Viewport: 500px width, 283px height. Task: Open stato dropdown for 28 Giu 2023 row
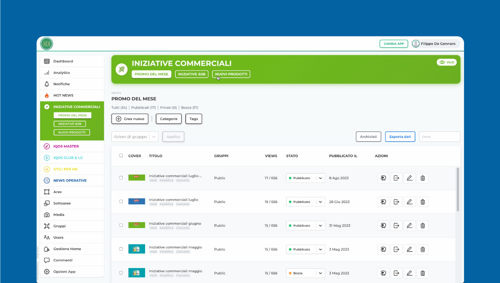click(305, 202)
